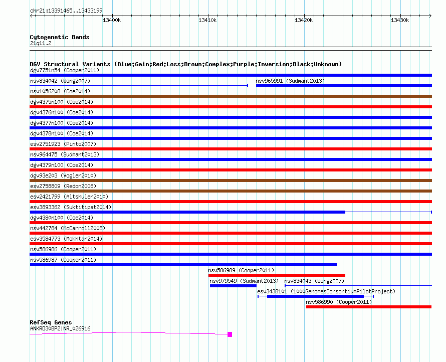Click the dgv4380n100 (Coe2014) label
The width and height of the screenshot is (446, 362).
tap(62, 218)
